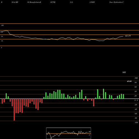Select the 'SI MunafaSutraR' header text
This screenshot has height=139, width=139.
(x=34, y=2)
